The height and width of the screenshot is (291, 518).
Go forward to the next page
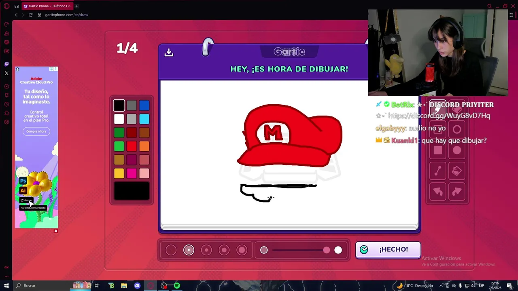click(x=23, y=15)
